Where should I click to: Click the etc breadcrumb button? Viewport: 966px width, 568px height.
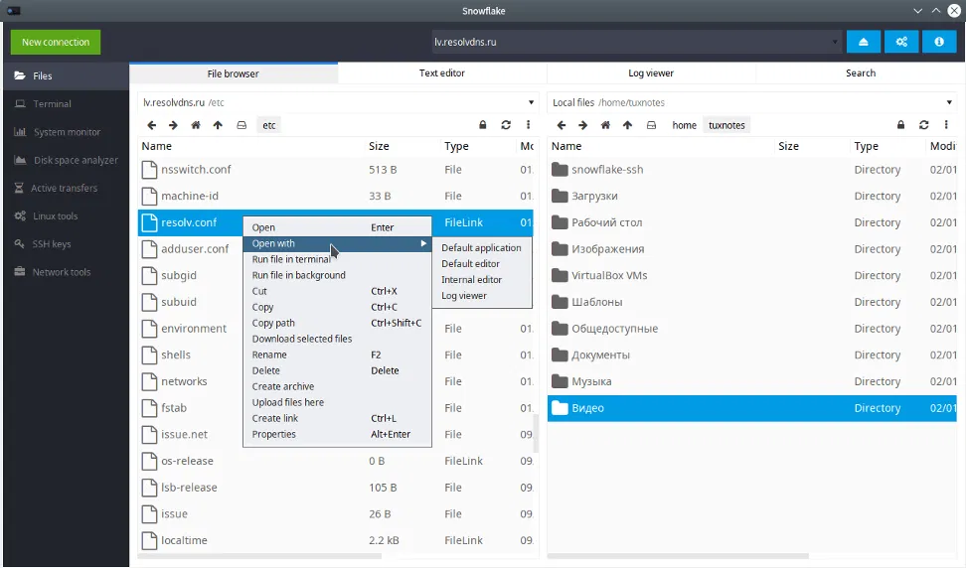coord(268,125)
